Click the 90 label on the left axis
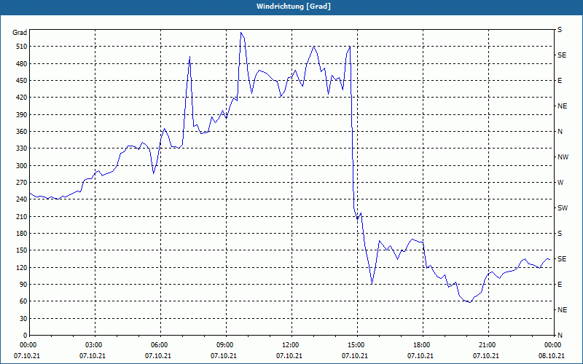This screenshot has height=364, width=583. (x=23, y=285)
